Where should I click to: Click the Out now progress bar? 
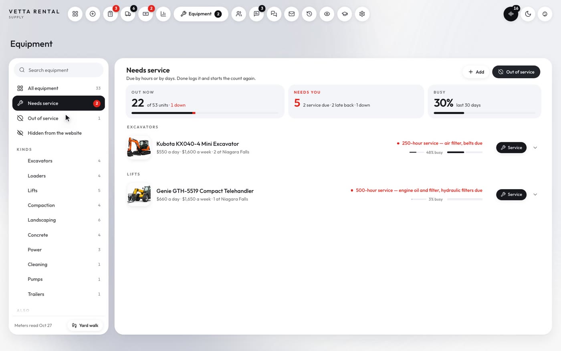205,113
